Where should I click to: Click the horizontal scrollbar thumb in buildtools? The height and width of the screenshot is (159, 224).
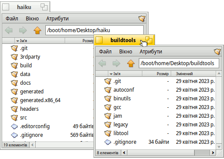(x=161, y=152)
